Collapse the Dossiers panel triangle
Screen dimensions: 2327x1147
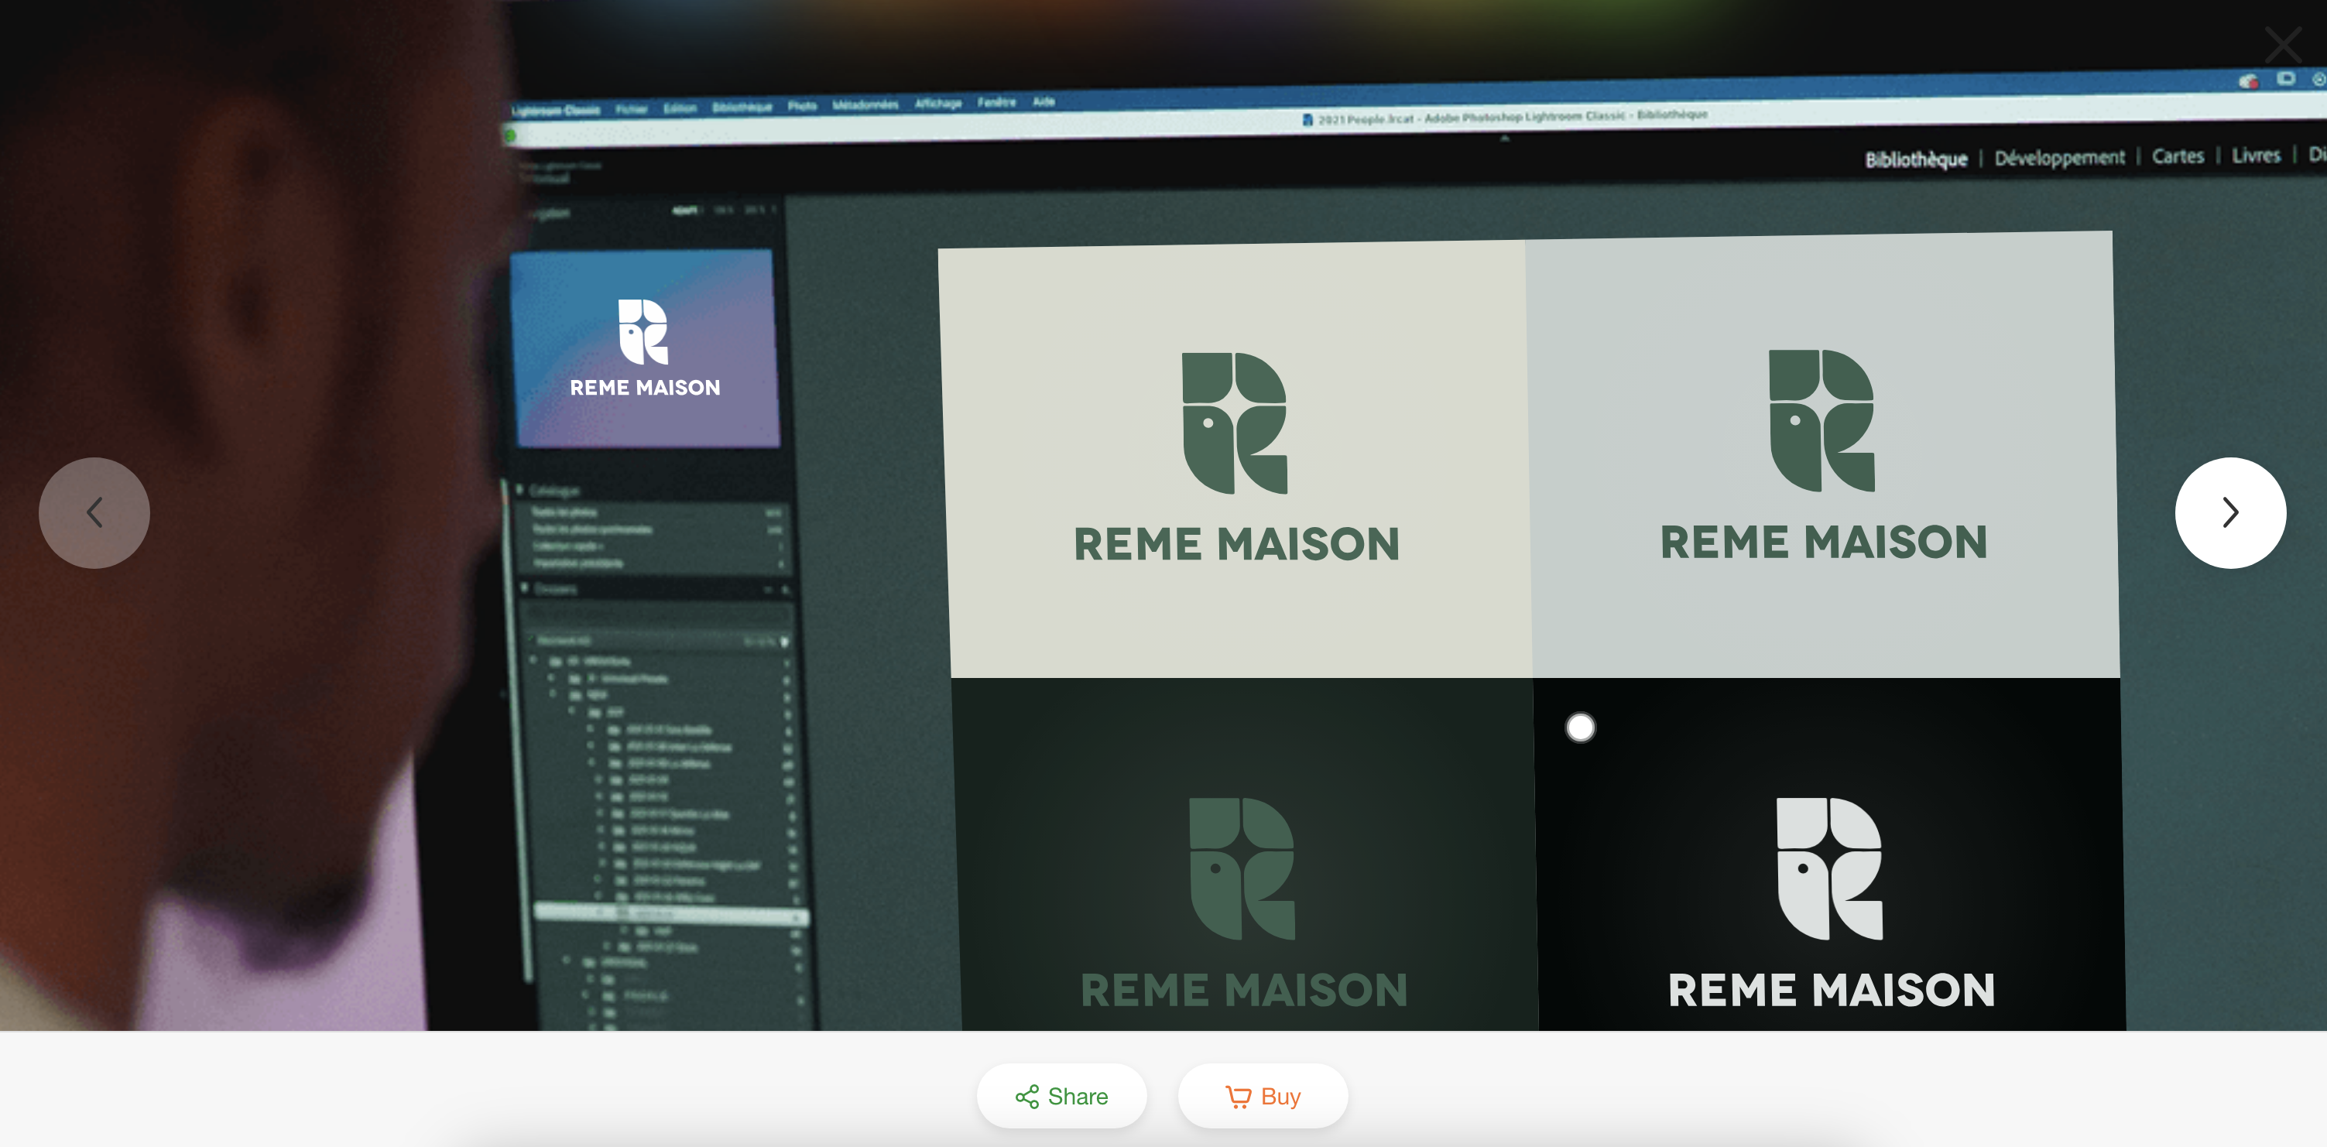point(524,588)
